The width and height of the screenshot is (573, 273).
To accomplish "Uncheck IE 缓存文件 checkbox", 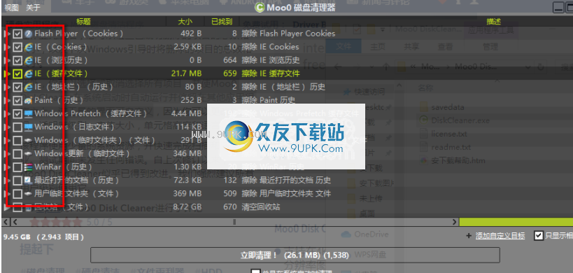I will 17,73.
